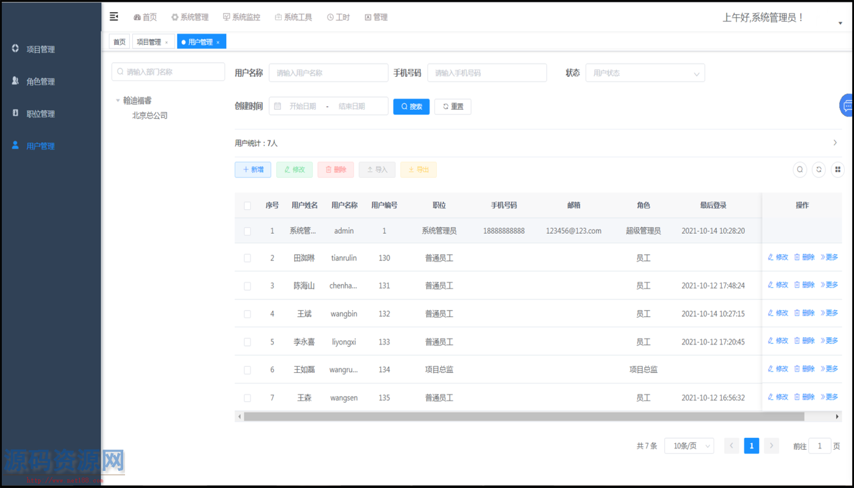
Task: Check the 李永喜 row checkbox
Action: pos(247,342)
